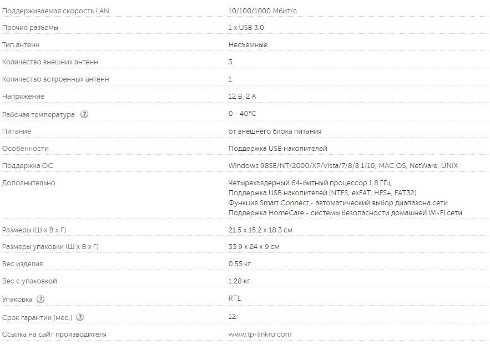Open the www.tp-linkru.com manufacturer link
The width and height of the screenshot is (490, 345).
coord(260,334)
